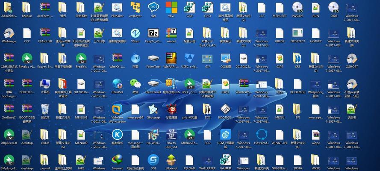
Task: Open the 回收站 recycle bin
Action: point(45,109)
